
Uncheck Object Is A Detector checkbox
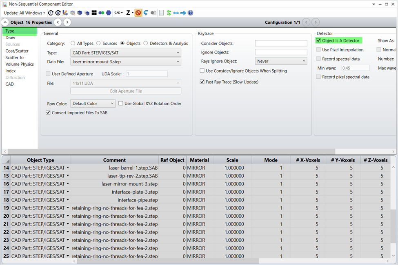click(x=318, y=41)
